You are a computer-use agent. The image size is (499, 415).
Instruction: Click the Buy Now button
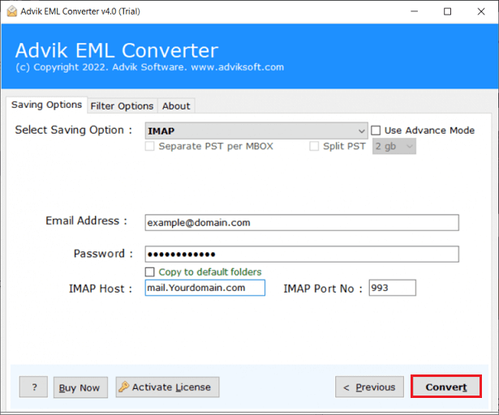(x=80, y=387)
